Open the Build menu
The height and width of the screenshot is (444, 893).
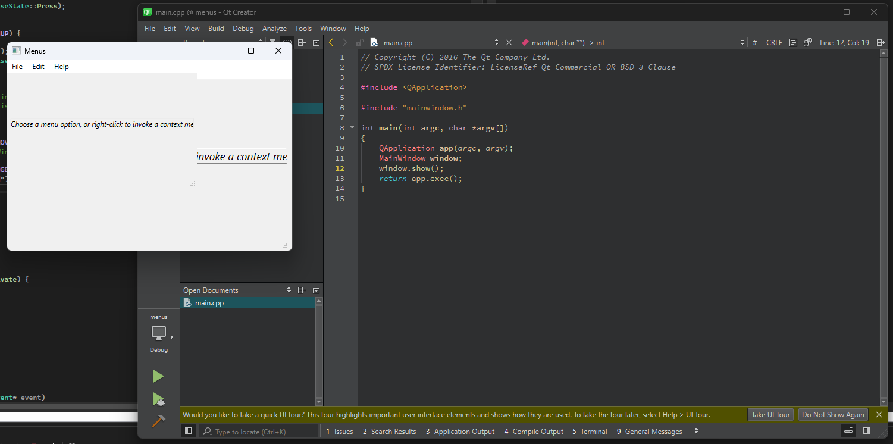(216, 28)
